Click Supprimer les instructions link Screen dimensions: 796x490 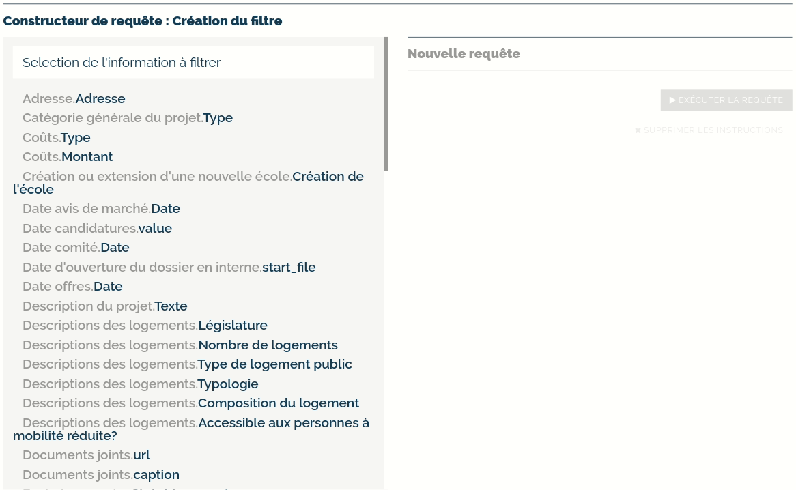(713, 130)
